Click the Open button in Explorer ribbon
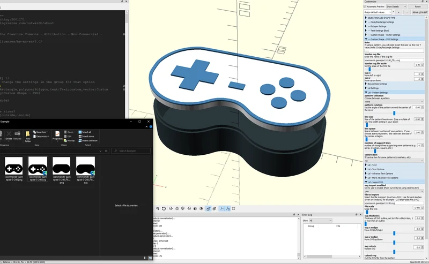The image size is (429, 264). pyautogui.click(x=69, y=132)
